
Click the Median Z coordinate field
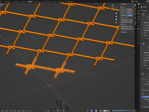click(x=126, y=13)
